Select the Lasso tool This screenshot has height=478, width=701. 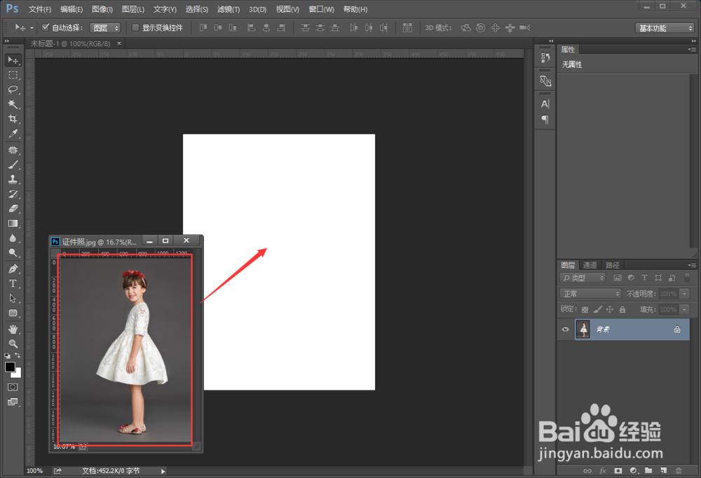(x=13, y=90)
